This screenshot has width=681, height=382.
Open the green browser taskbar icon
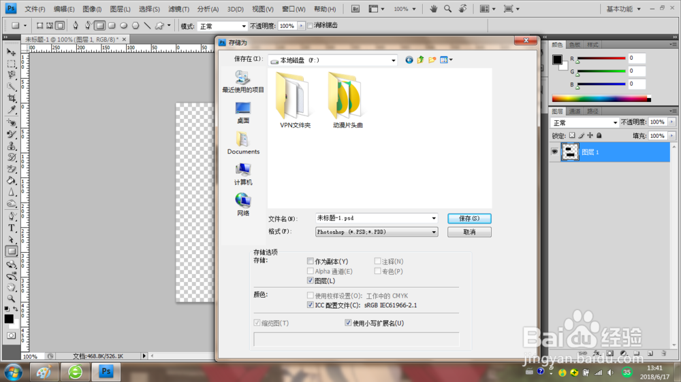click(x=75, y=372)
